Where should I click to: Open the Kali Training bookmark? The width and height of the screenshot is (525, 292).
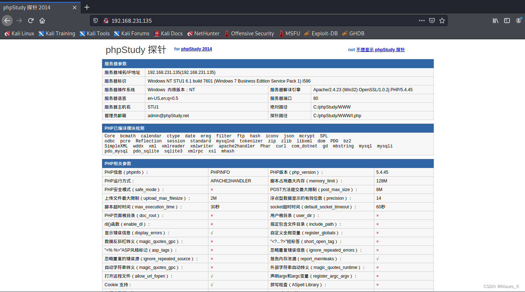tap(57, 34)
